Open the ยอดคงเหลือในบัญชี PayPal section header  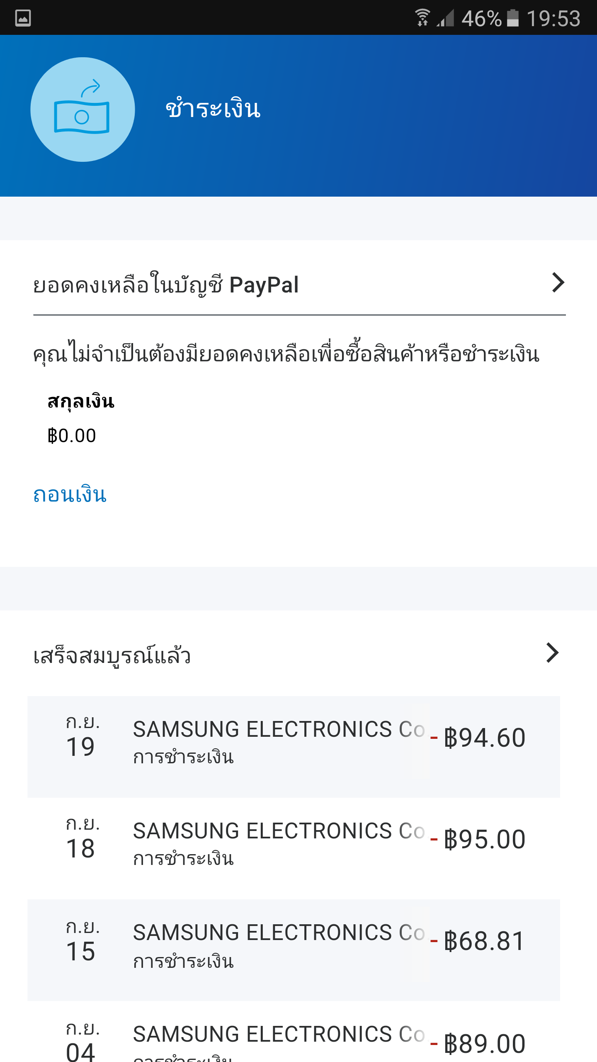[x=166, y=285]
